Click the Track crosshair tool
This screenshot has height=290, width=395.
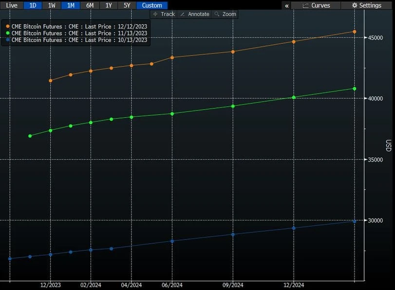164,14
